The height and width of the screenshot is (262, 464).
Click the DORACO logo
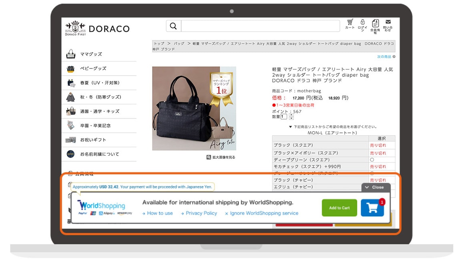click(x=97, y=28)
